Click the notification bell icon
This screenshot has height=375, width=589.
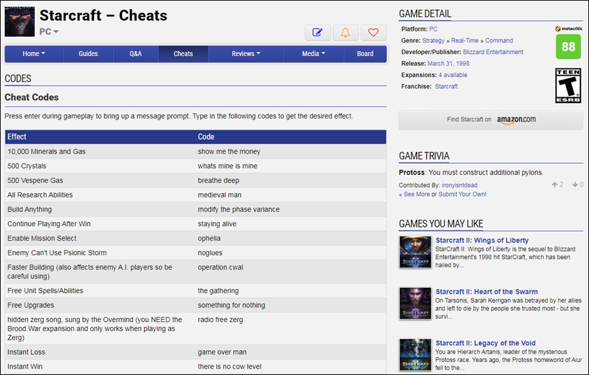pyautogui.click(x=345, y=33)
